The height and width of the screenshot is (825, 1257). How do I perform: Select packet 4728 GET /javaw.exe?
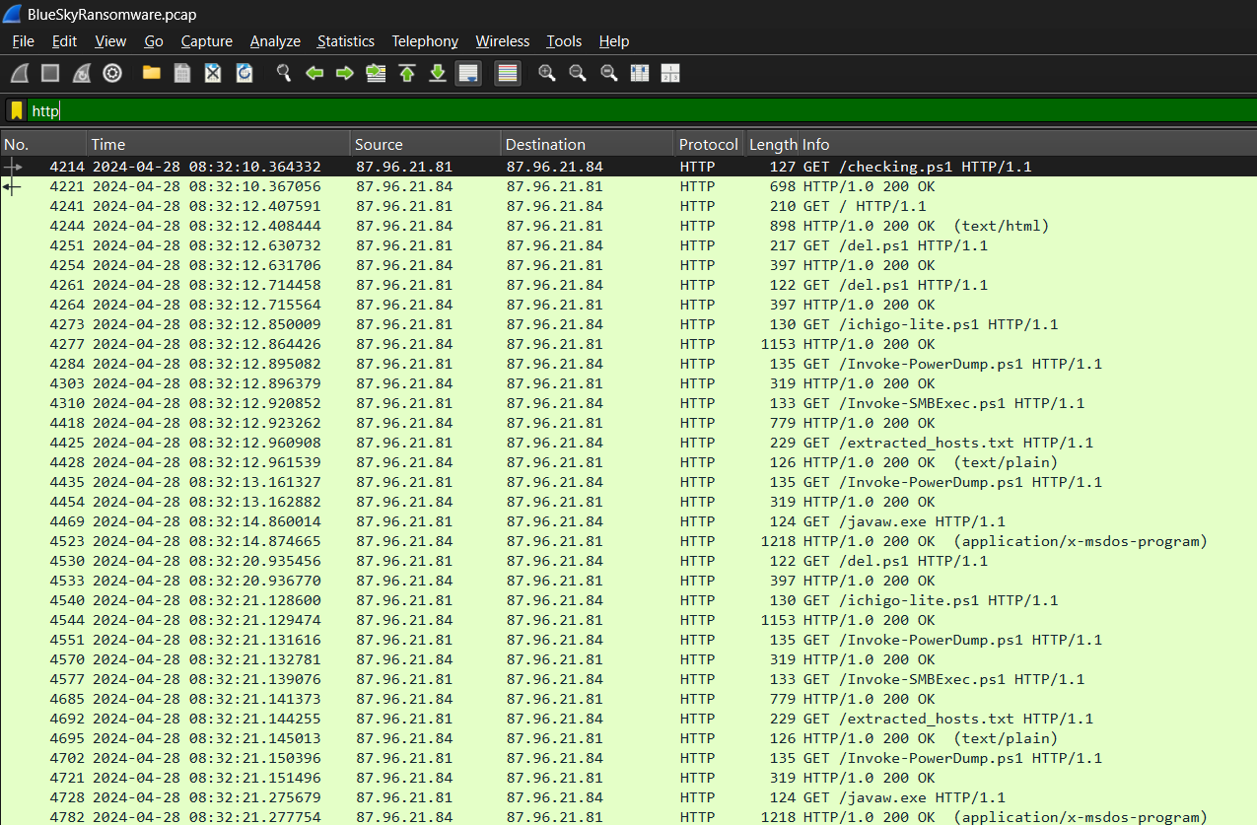coord(628,797)
